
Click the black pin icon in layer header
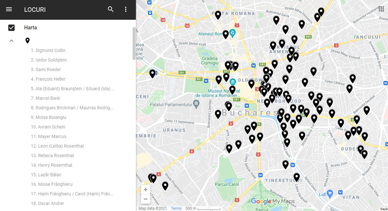pyautogui.click(x=27, y=40)
